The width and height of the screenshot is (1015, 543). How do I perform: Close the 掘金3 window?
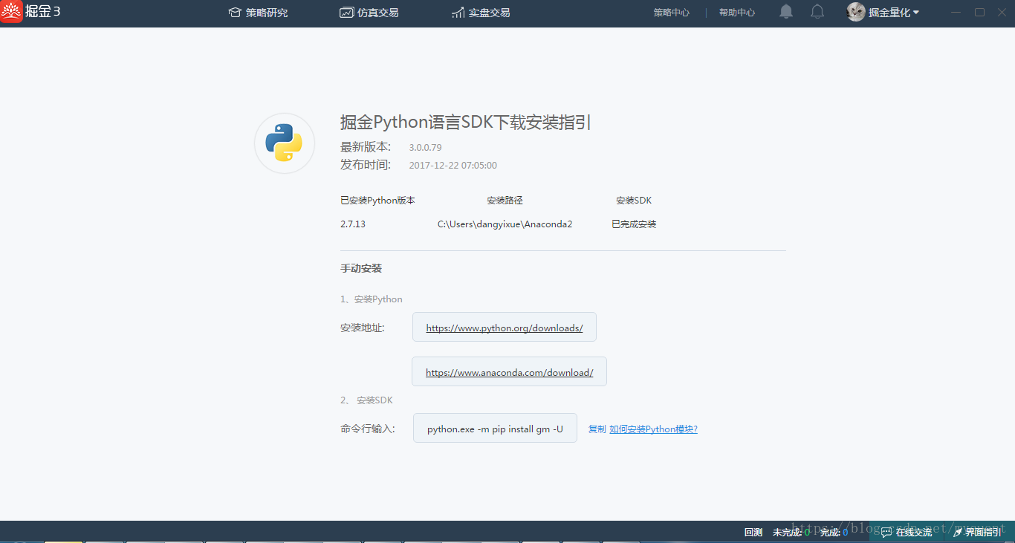[1002, 12]
